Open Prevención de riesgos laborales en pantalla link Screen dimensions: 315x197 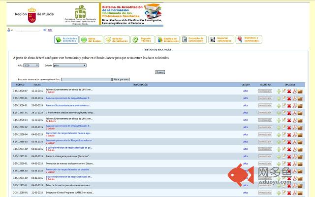(x=68, y=169)
